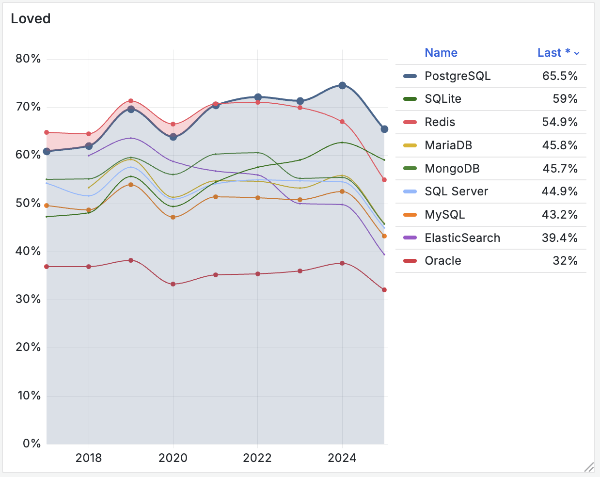Click the MariaDB legend color icon
This screenshot has height=477, width=600.
pos(410,145)
